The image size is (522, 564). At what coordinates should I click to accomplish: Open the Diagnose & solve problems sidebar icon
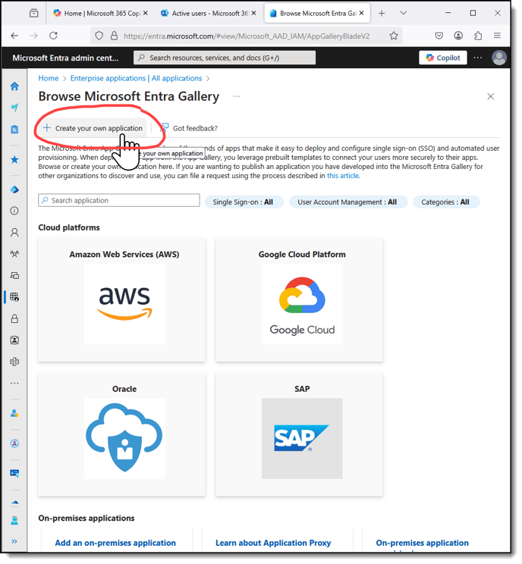pyautogui.click(x=14, y=130)
